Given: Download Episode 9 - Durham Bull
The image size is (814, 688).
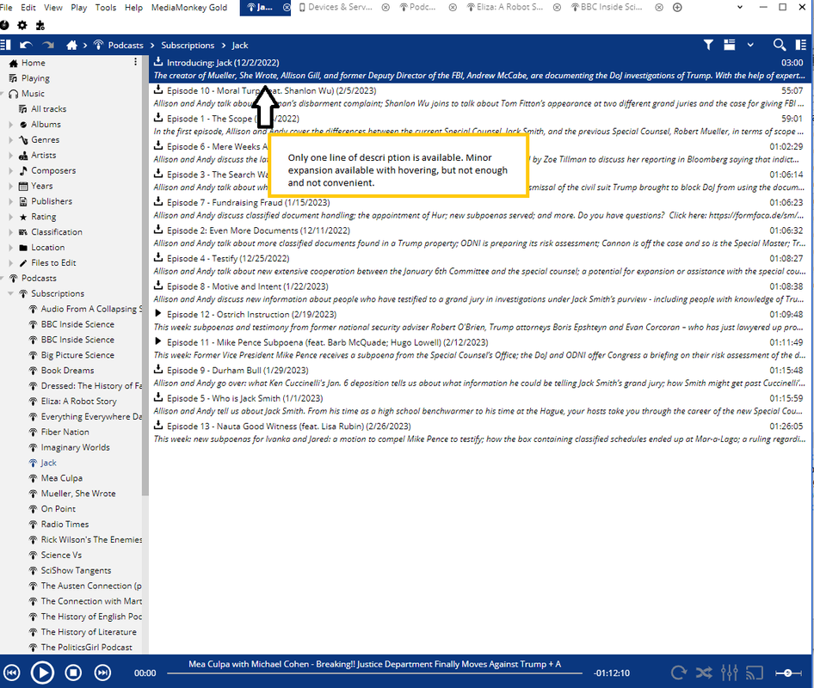Looking at the screenshot, I should (158, 370).
